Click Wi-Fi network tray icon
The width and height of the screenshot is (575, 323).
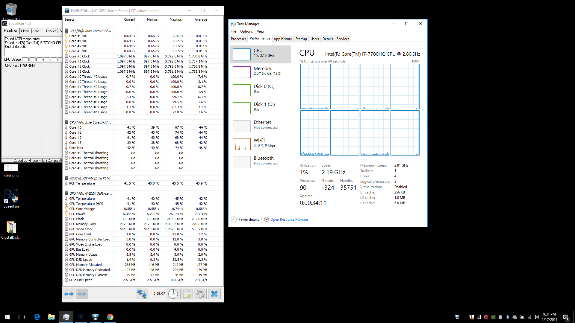[x=529, y=317]
